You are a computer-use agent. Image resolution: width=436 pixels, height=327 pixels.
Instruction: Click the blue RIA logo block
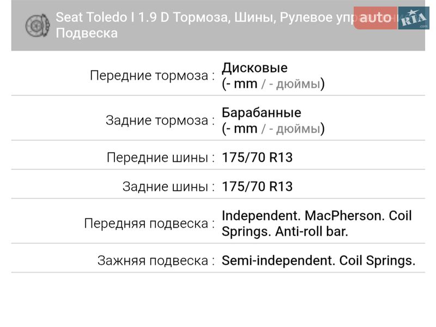[x=413, y=18]
